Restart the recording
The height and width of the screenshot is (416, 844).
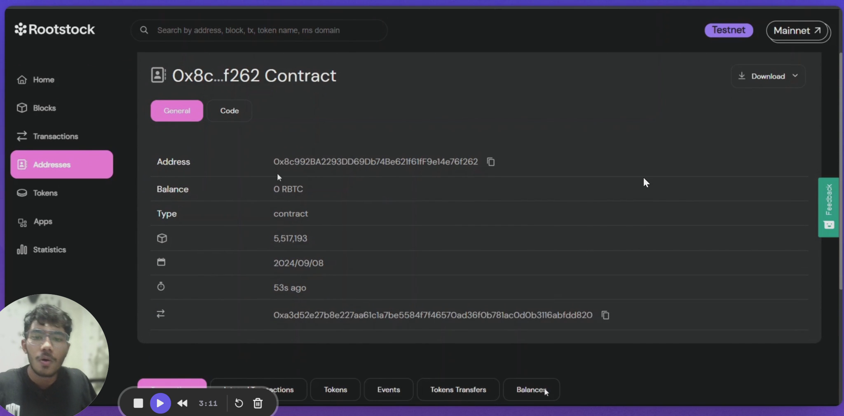tap(239, 403)
